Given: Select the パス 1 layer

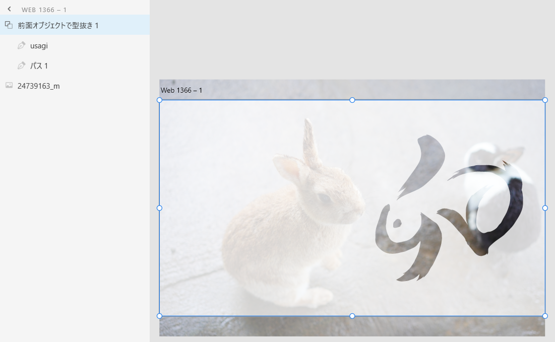Looking at the screenshot, I should (38, 65).
